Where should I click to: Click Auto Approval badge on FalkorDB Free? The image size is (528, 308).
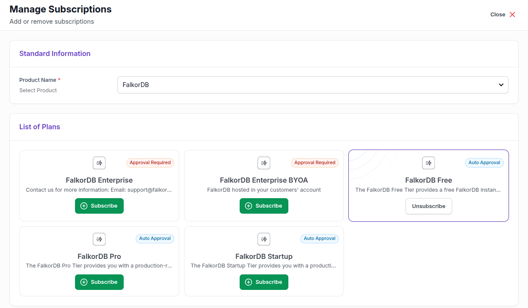point(484,163)
